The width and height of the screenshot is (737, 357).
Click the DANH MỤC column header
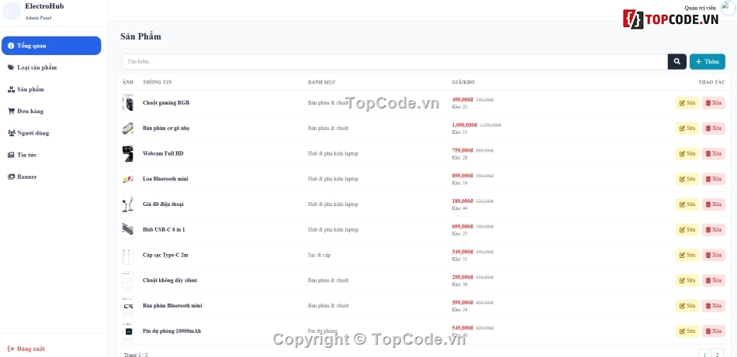(x=322, y=82)
